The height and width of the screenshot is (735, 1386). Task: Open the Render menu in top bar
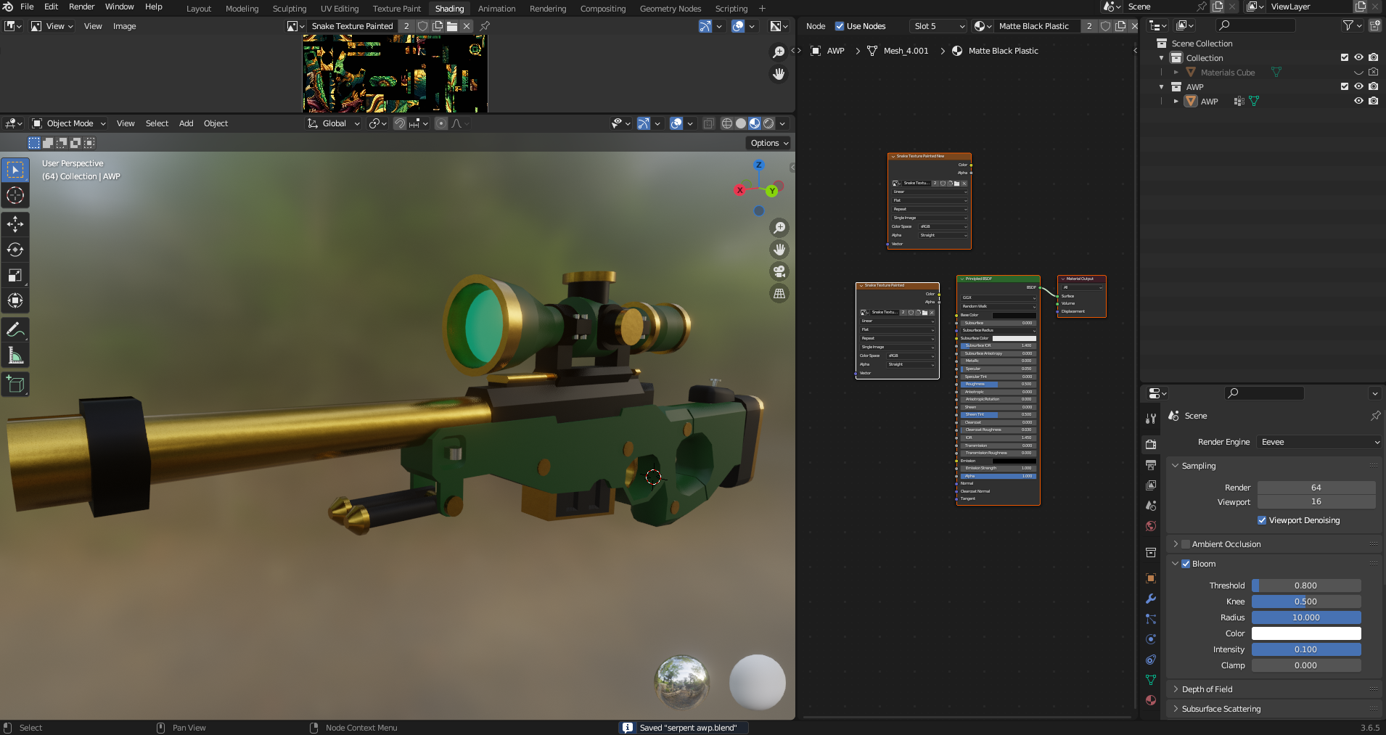[x=81, y=7]
